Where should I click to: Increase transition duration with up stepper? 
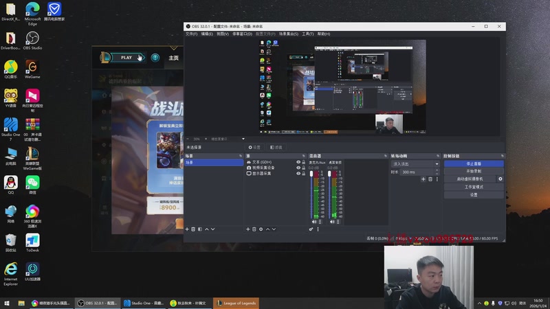click(x=437, y=170)
